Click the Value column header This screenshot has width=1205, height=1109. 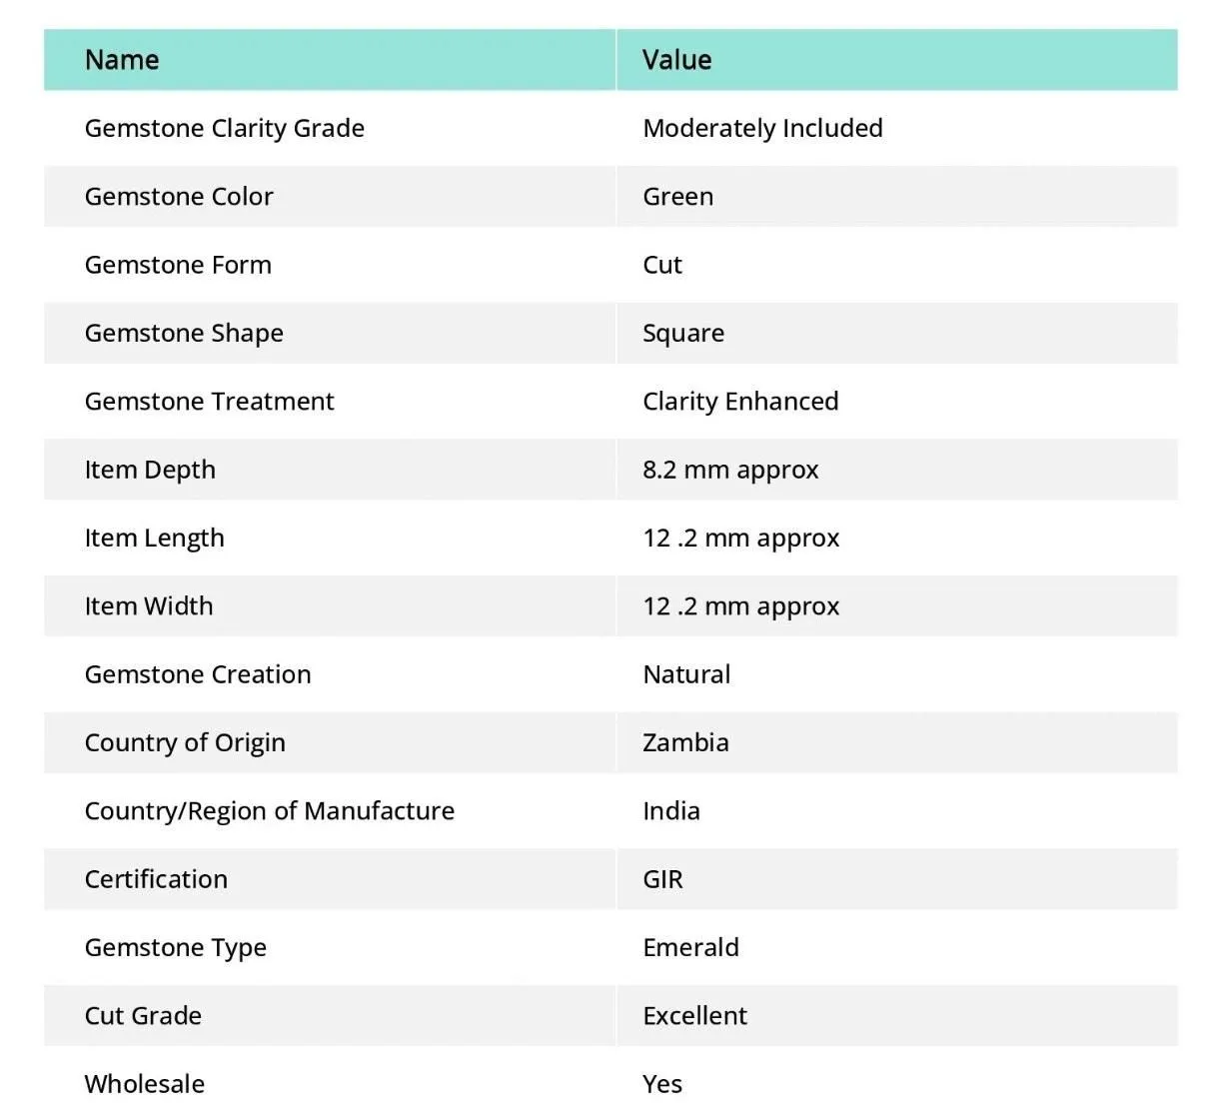pos(676,60)
